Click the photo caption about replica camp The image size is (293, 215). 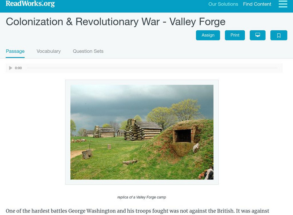[x=142, y=197]
